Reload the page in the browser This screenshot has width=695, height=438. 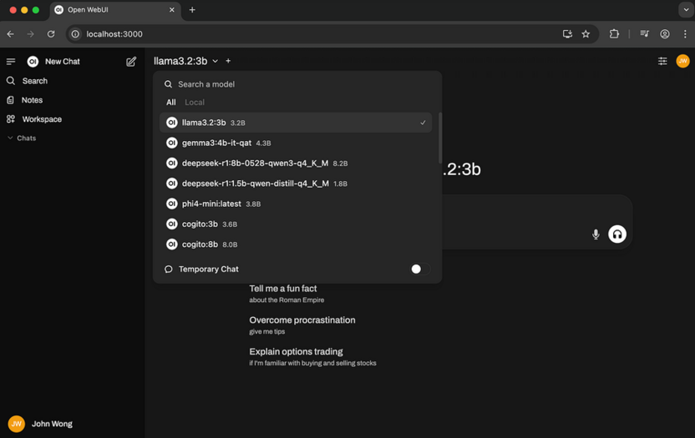point(51,33)
